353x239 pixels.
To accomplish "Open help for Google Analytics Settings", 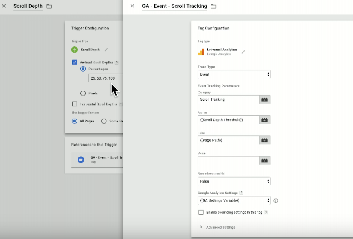I will (x=241, y=193).
